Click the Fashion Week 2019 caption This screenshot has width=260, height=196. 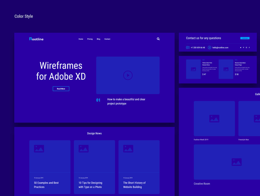coord(201,140)
